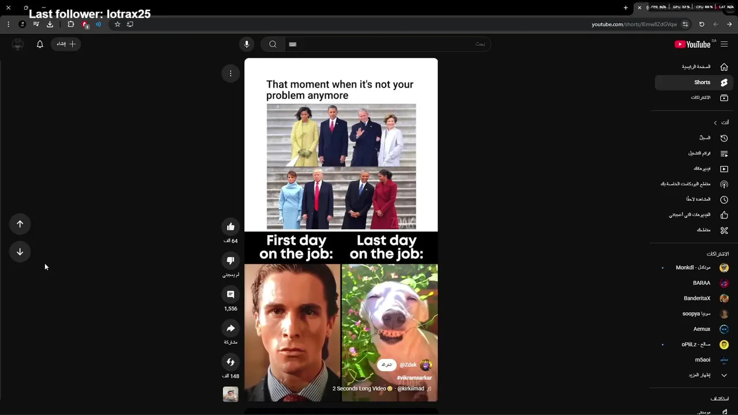Screen dimensions: 738x415
Task: Open the BanderitaX subscription channel
Action: (x=694, y=299)
